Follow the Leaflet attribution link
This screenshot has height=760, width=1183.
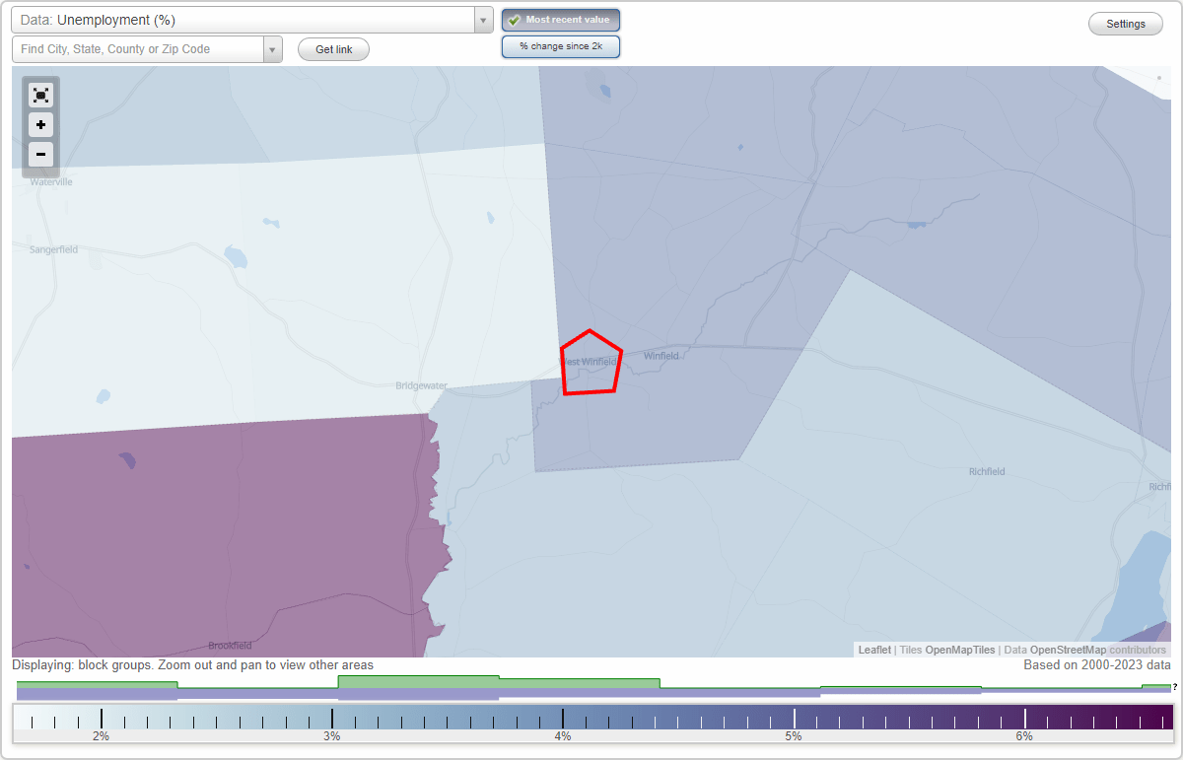click(x=873, y=650)
